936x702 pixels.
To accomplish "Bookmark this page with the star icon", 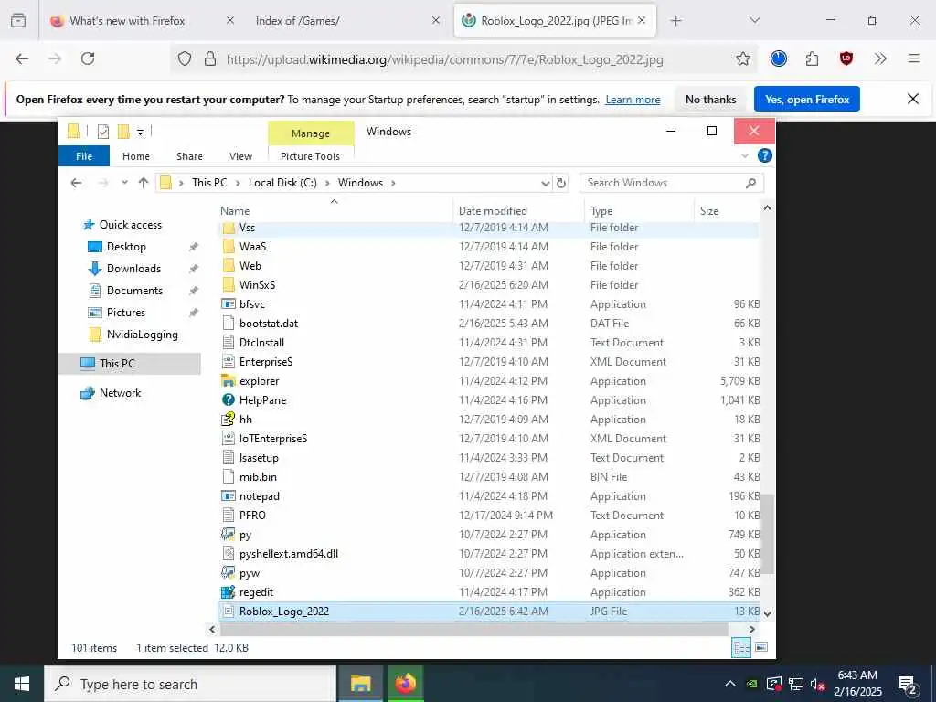I will (742, 58).
